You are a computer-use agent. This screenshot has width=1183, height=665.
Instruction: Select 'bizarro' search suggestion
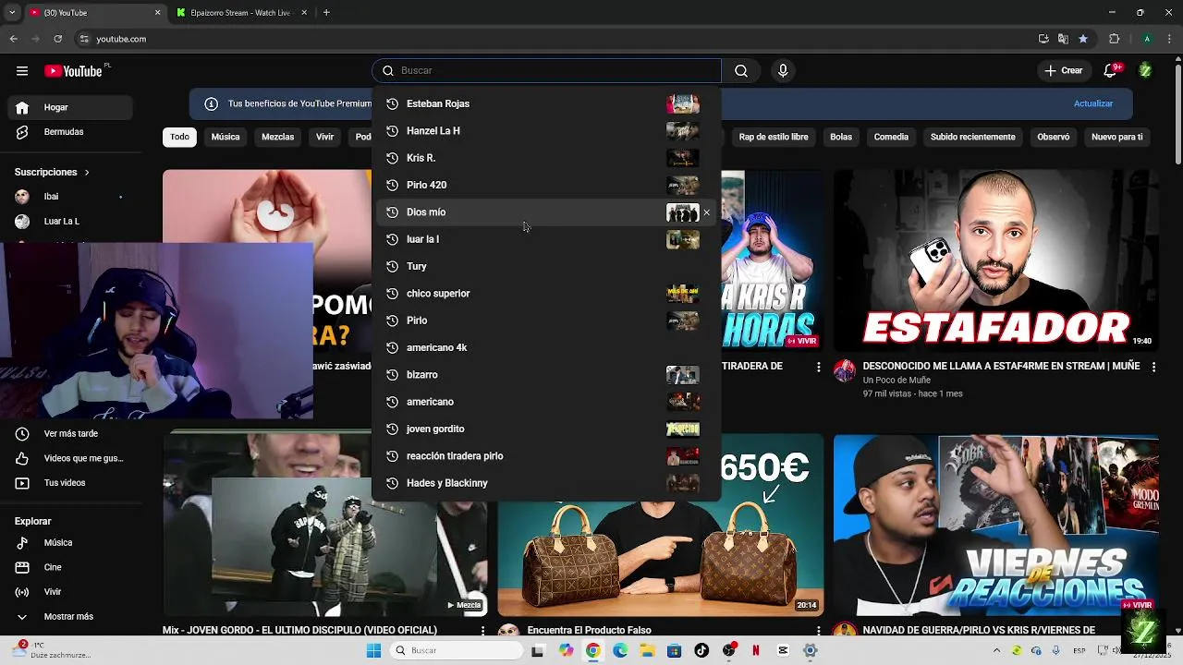pos(545,375)
